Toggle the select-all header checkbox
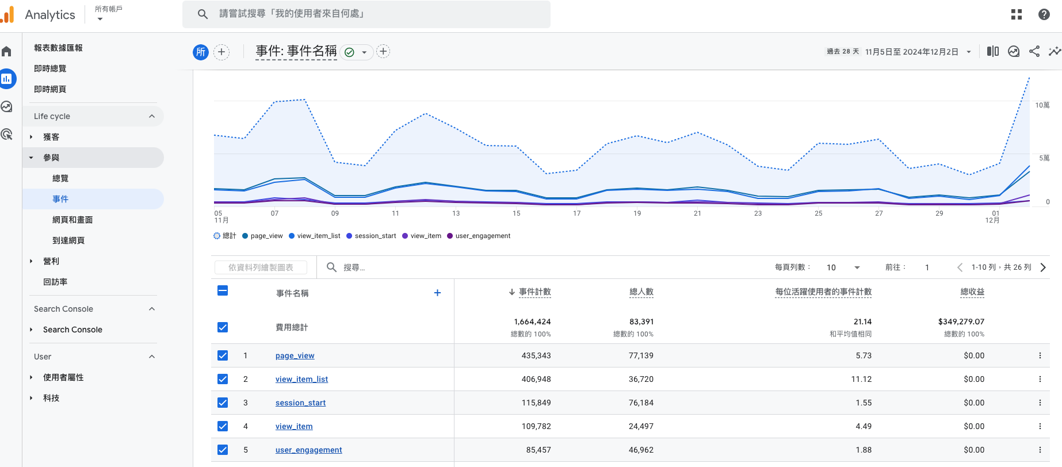Screen dimensions: 1062x467 point(223,291)
